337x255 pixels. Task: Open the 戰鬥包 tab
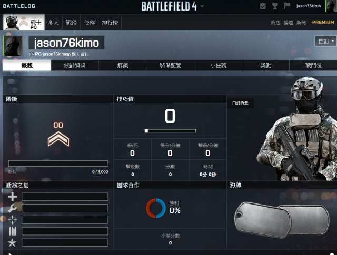pyautogui.click(x=313, y=65)
